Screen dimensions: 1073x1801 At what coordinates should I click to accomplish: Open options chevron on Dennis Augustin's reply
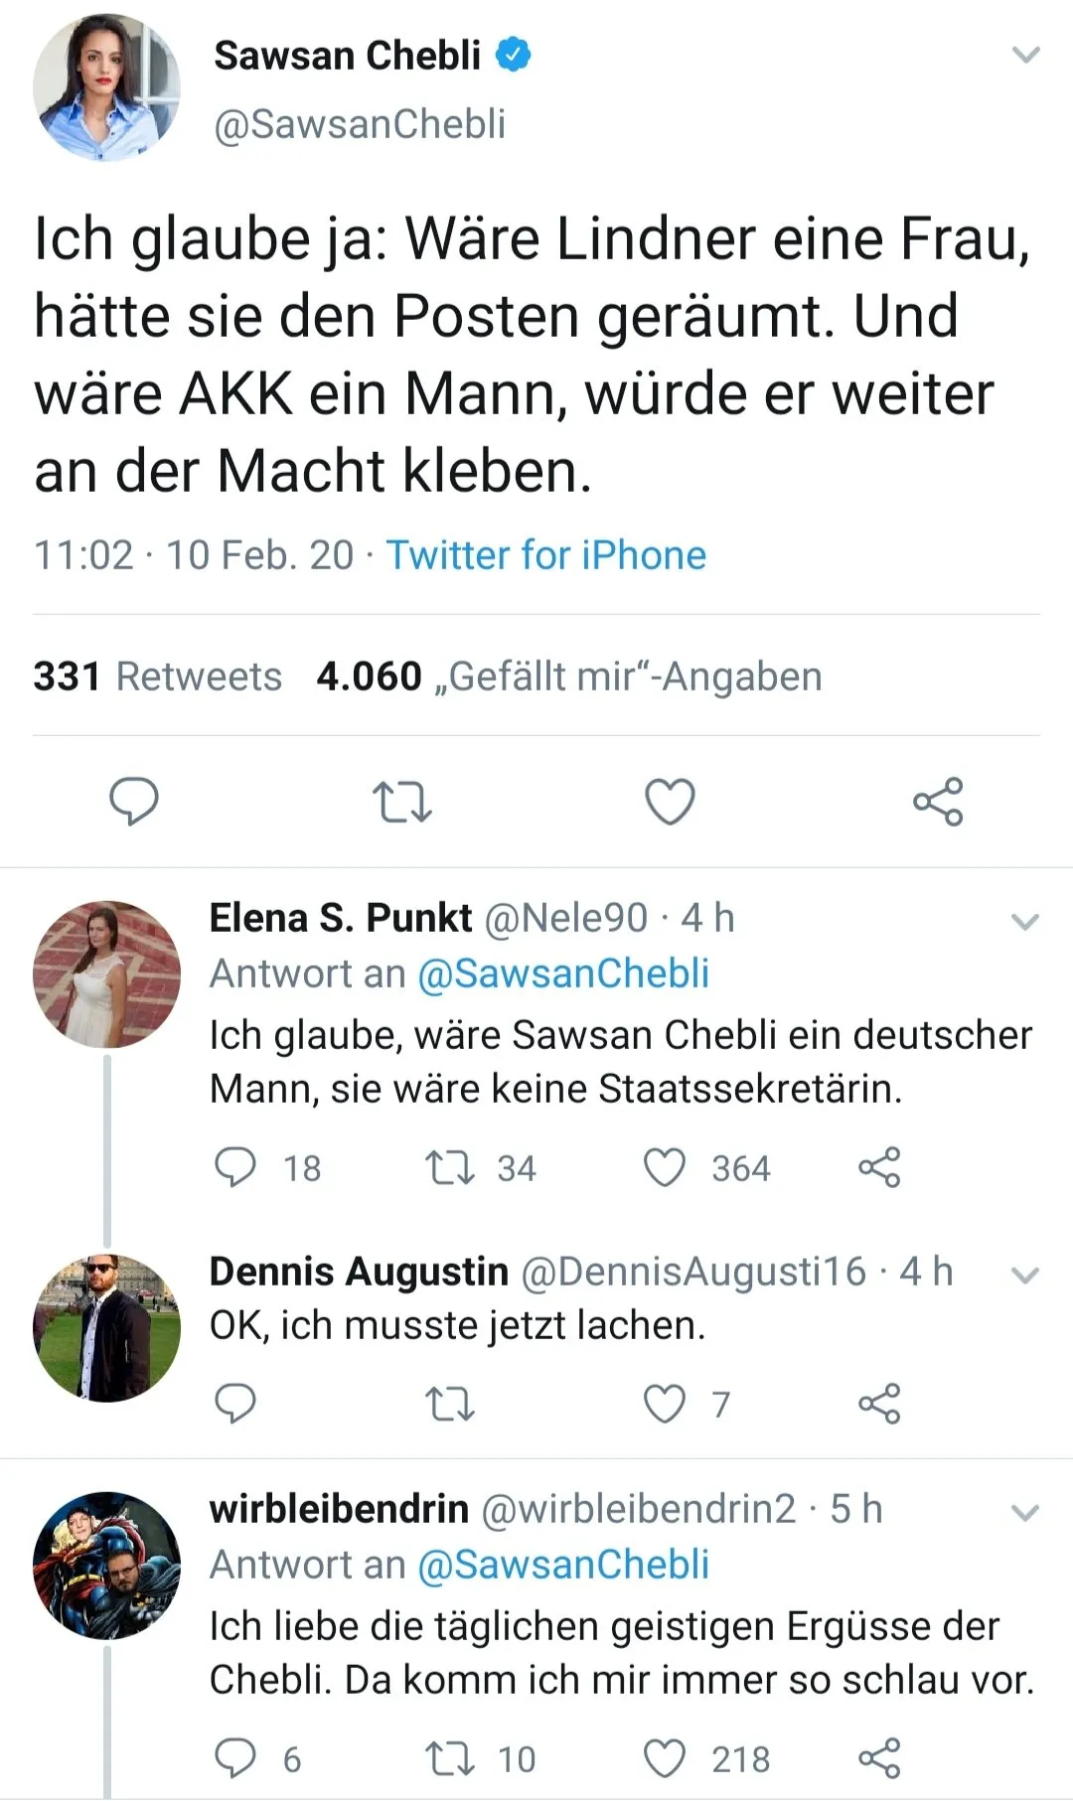click(1025, 1276)
